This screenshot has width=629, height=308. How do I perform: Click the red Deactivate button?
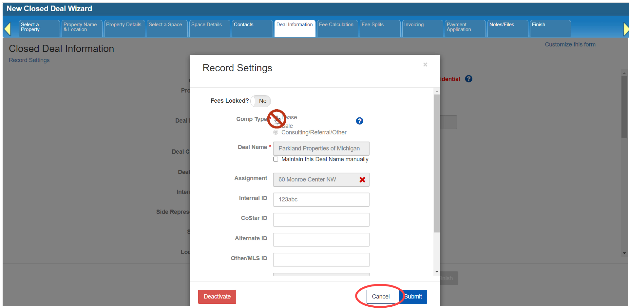[x=217, y=297]
